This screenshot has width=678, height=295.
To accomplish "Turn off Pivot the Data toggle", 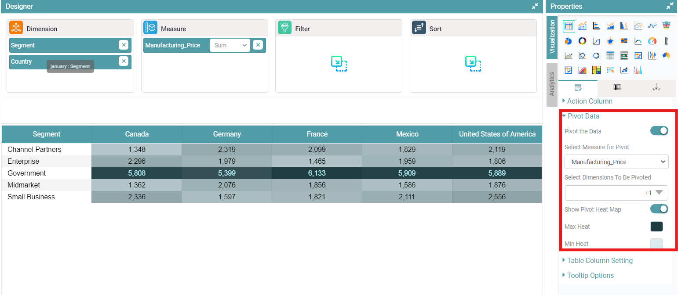I will point(659,131).
